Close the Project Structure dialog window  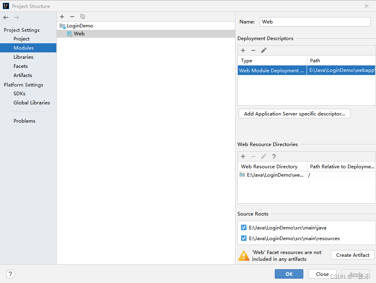366,6
